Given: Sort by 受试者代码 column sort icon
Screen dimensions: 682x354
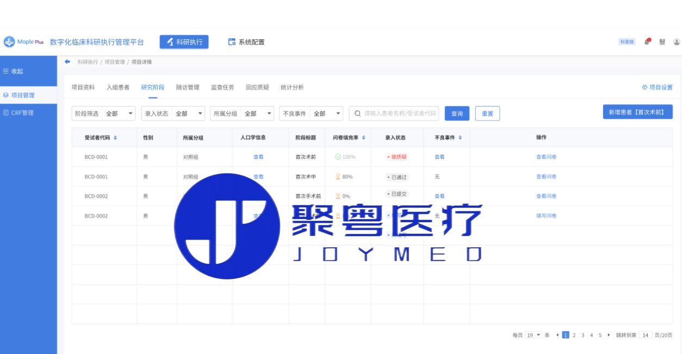Looking at the screenshot, I should 115,138.
